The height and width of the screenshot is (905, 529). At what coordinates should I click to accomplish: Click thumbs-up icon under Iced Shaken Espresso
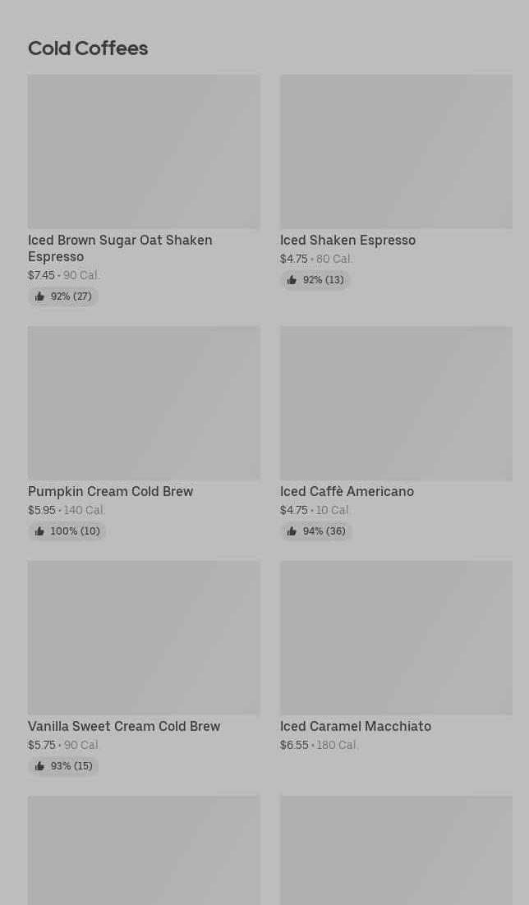pyautogui.click(x=292, y=280)
